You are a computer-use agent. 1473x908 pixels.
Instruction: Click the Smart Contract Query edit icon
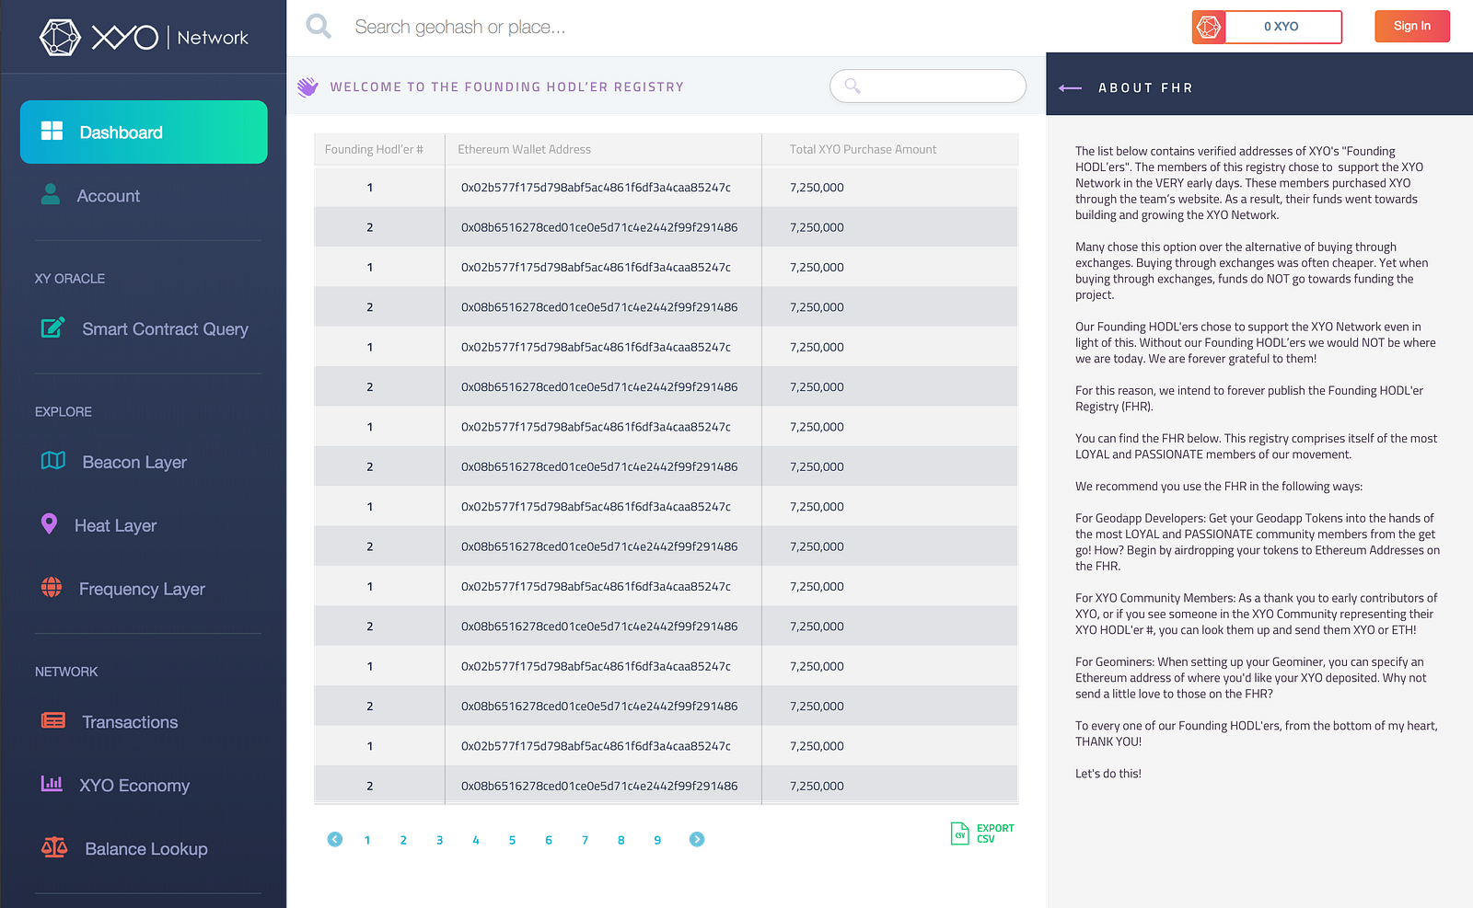coord(52,328)
